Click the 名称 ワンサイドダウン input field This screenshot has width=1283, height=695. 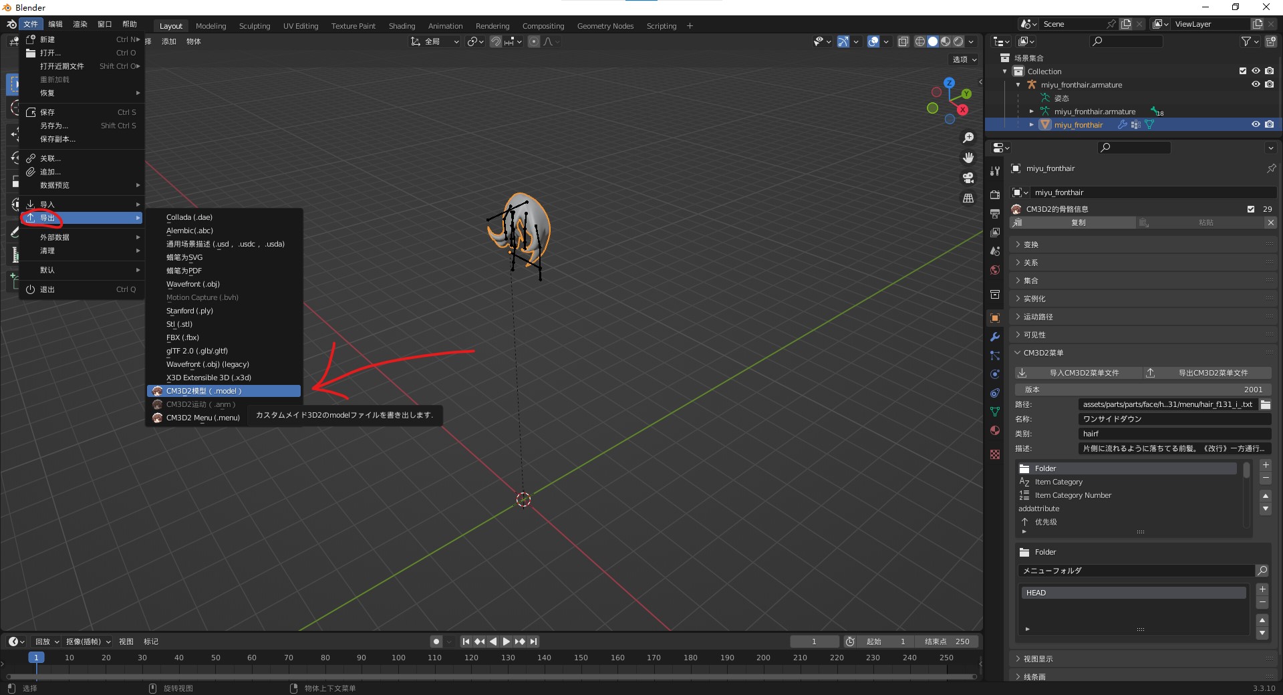(1174, 419)
